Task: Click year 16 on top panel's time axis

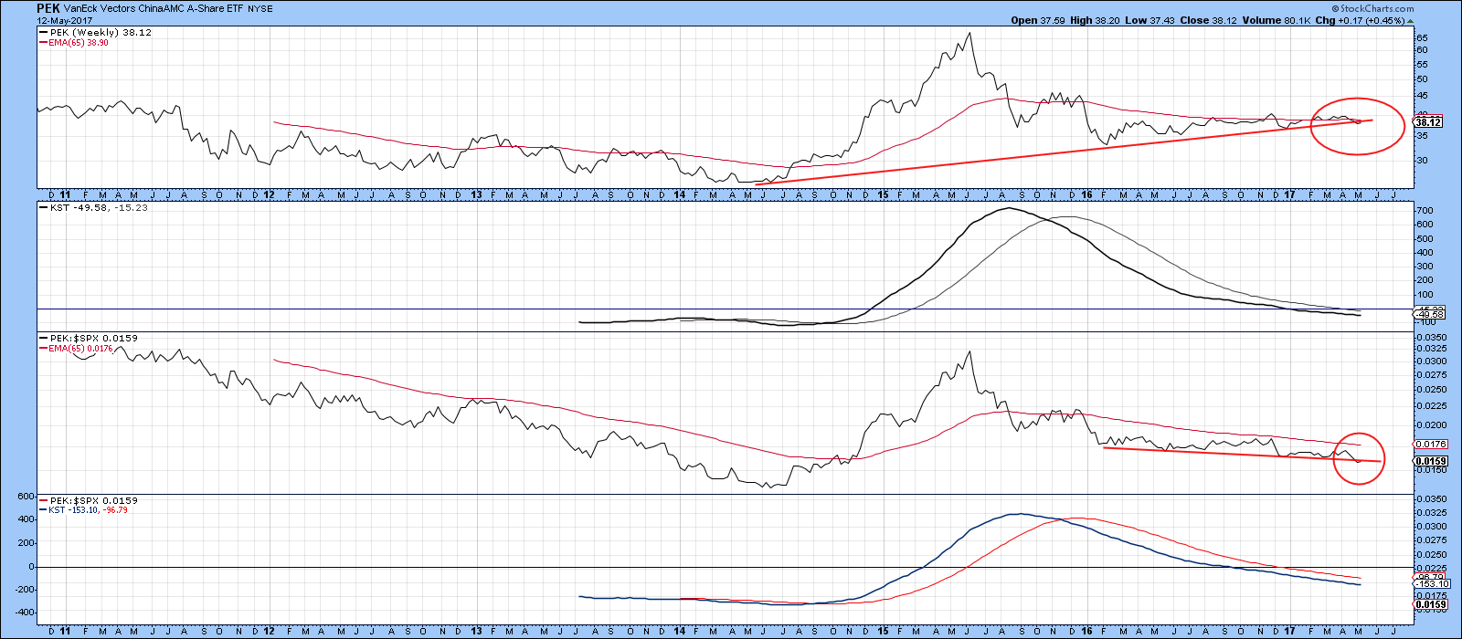Action: pos(1086,194)
